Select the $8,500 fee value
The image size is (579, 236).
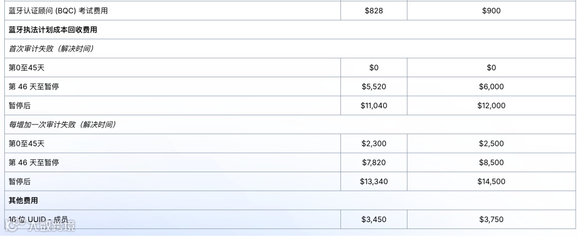[x=491, y=163]
